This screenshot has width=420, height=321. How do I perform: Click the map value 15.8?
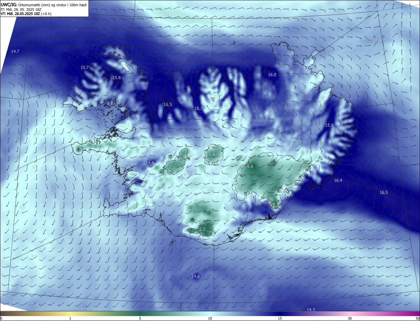click(116, 78)
